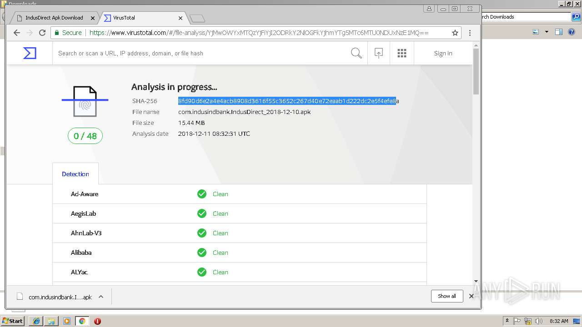This screenshot has width=582, height=327.
Task: Click the Analysis in progress heading
Action: [x=174, y=87]
